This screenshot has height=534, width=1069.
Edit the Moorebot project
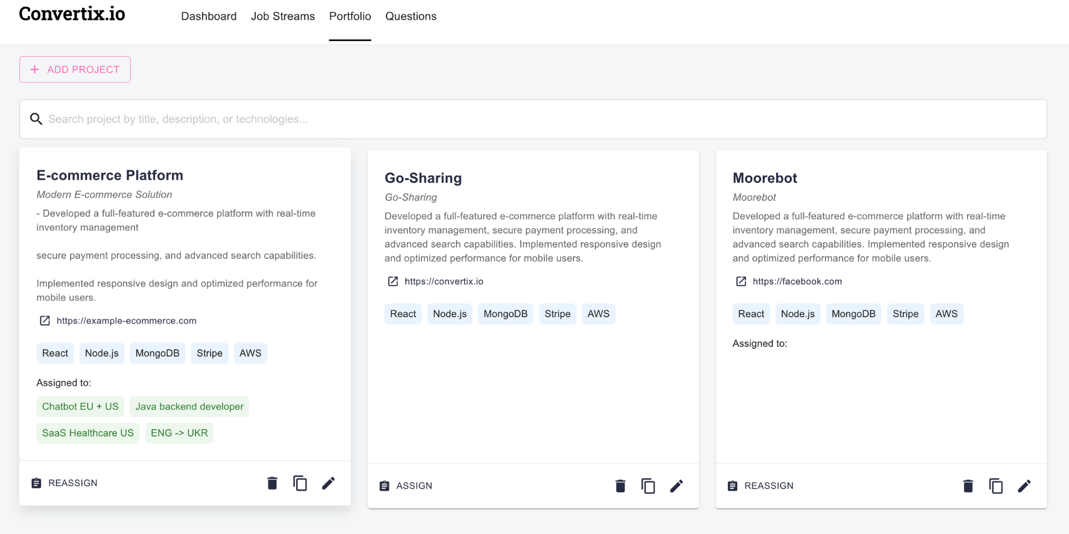pyautogui.click(x=1024, y=486)
